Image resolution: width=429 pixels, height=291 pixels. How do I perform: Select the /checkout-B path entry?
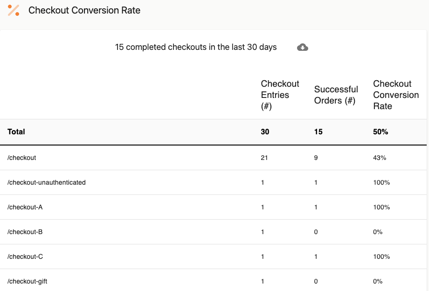pyautogui.click(x=26, y=232)
